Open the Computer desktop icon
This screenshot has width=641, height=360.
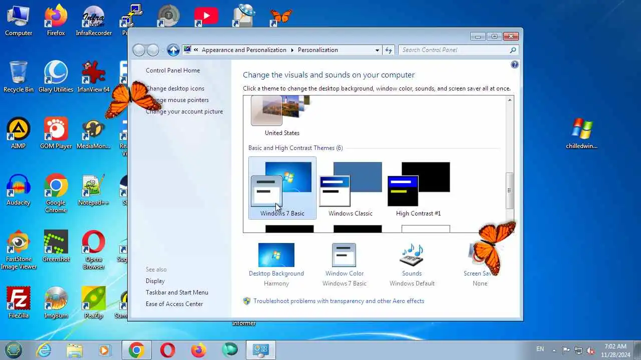point(19,21)
